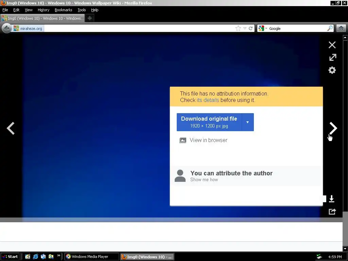Open the Google search engine selector dropdown
This screenshot has height=261, width=348.
pyautogui.click(x=263, y=29)
